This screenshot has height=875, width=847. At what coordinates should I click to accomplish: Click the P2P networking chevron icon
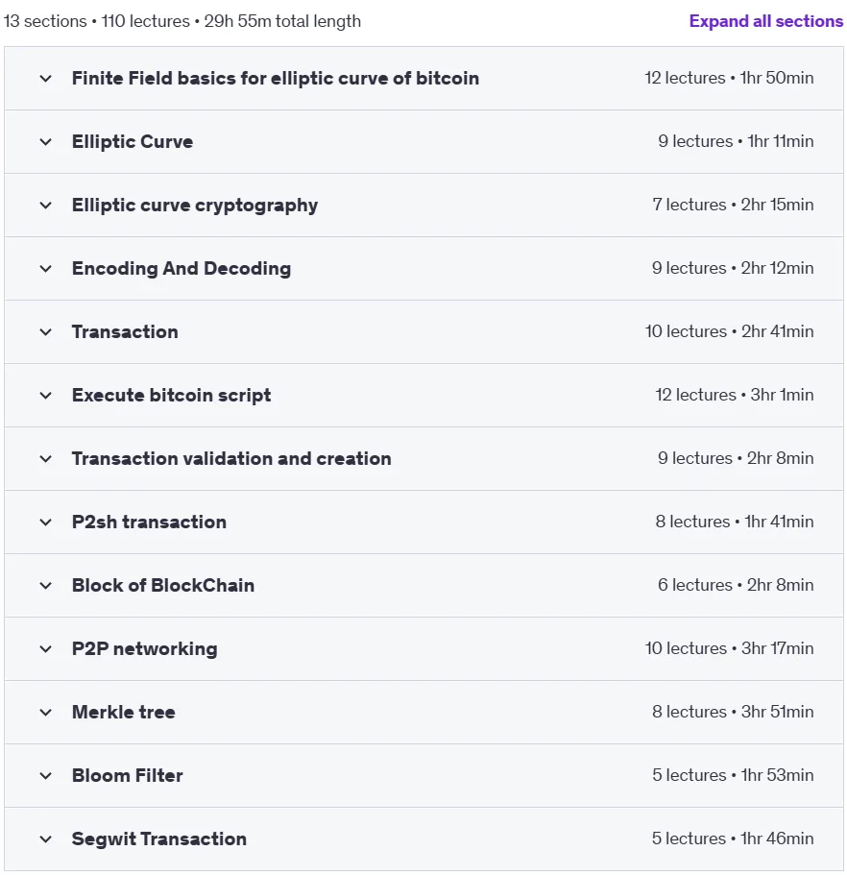point(46,649)
